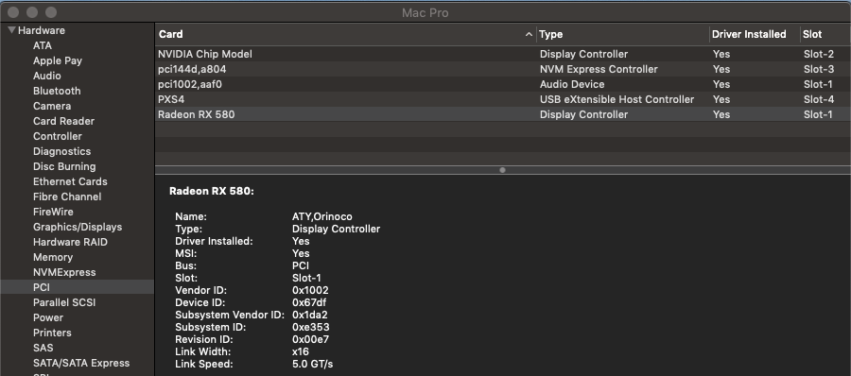Image resolution: width=851 pixels, height=376 pixels.
Task: Select Ethernet Cards in the sidebar
Action: 70,181
